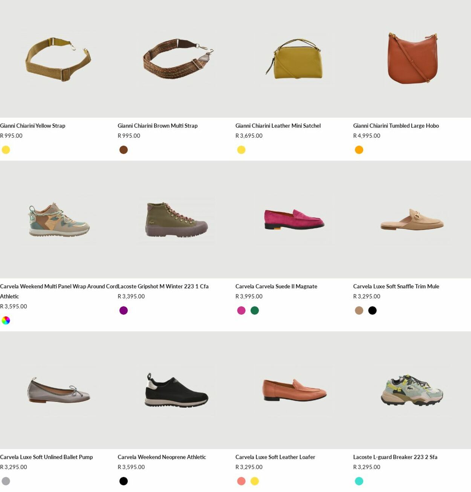The image size is (471, 492).
Task: Click R 3,695.00 price of Mini Satchel
Action: [x=249, y=136]
